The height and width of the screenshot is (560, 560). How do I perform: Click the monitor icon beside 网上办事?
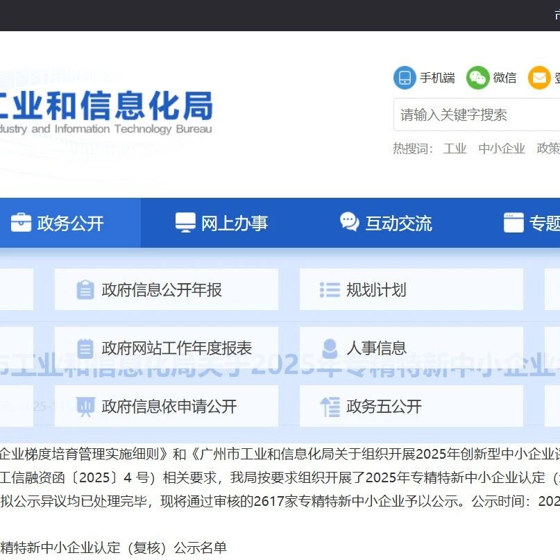tap(185, 223)
